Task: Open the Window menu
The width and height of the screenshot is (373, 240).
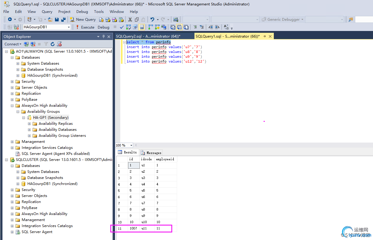Action: (117, 11)
